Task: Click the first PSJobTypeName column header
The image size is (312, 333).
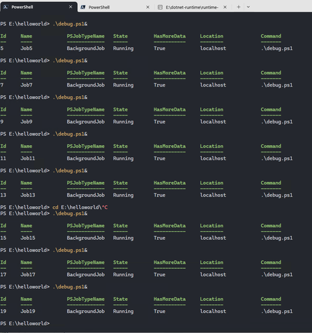Action: coord(86,36)
